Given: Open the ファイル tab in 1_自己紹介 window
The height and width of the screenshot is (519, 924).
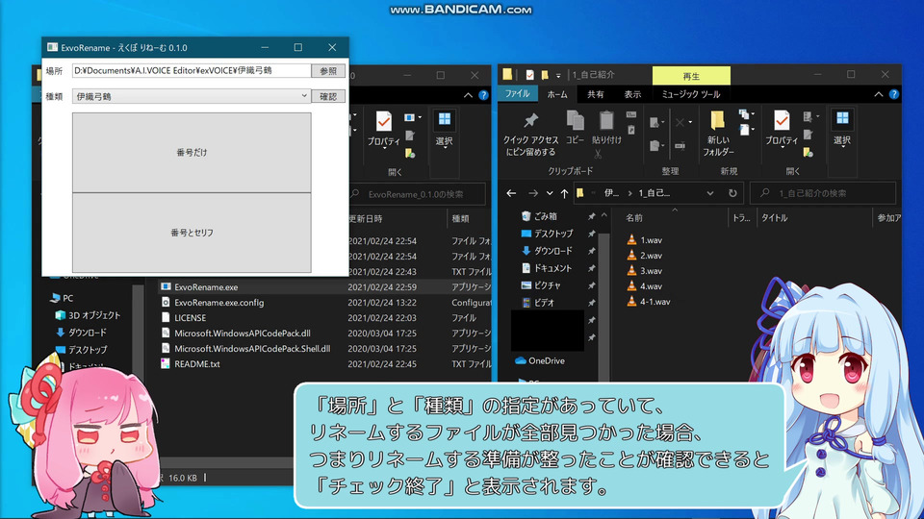Looking at the screenshot, I should [x=517, y=93].
